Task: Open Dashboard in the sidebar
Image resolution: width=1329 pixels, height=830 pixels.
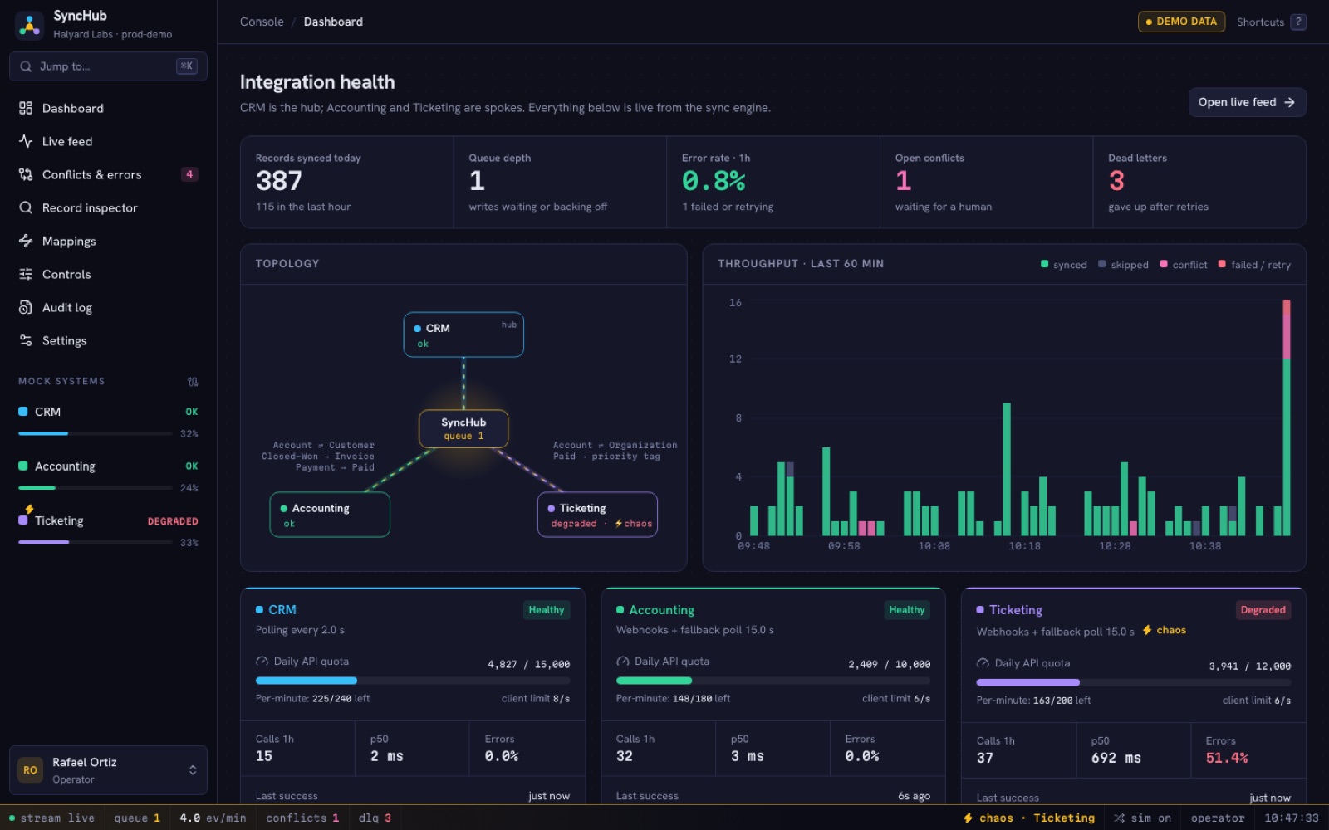Action: tap(108, 108)
